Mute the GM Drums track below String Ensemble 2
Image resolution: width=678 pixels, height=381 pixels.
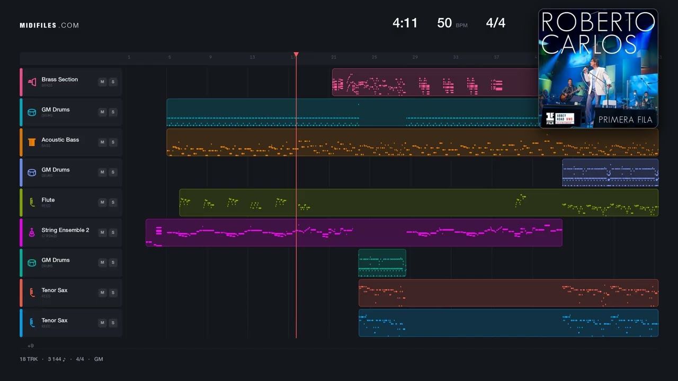102,263
